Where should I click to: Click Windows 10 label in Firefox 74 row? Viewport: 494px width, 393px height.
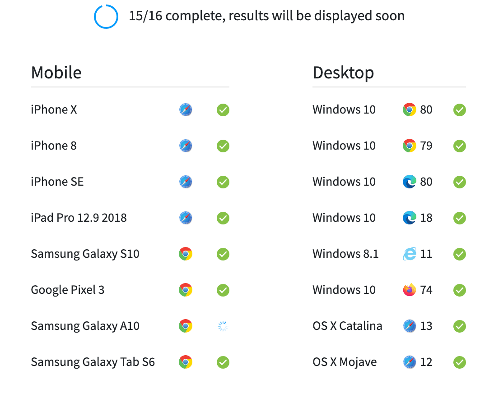click(344, 290)
